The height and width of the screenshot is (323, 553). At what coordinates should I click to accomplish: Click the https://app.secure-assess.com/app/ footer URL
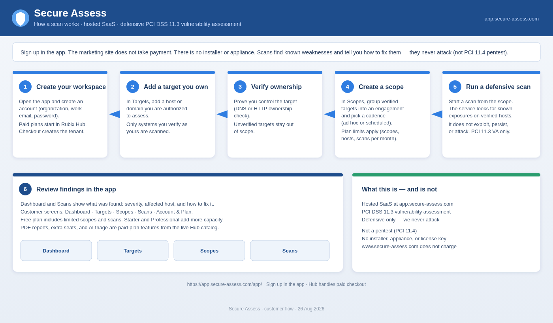click(x=224, y=284)
